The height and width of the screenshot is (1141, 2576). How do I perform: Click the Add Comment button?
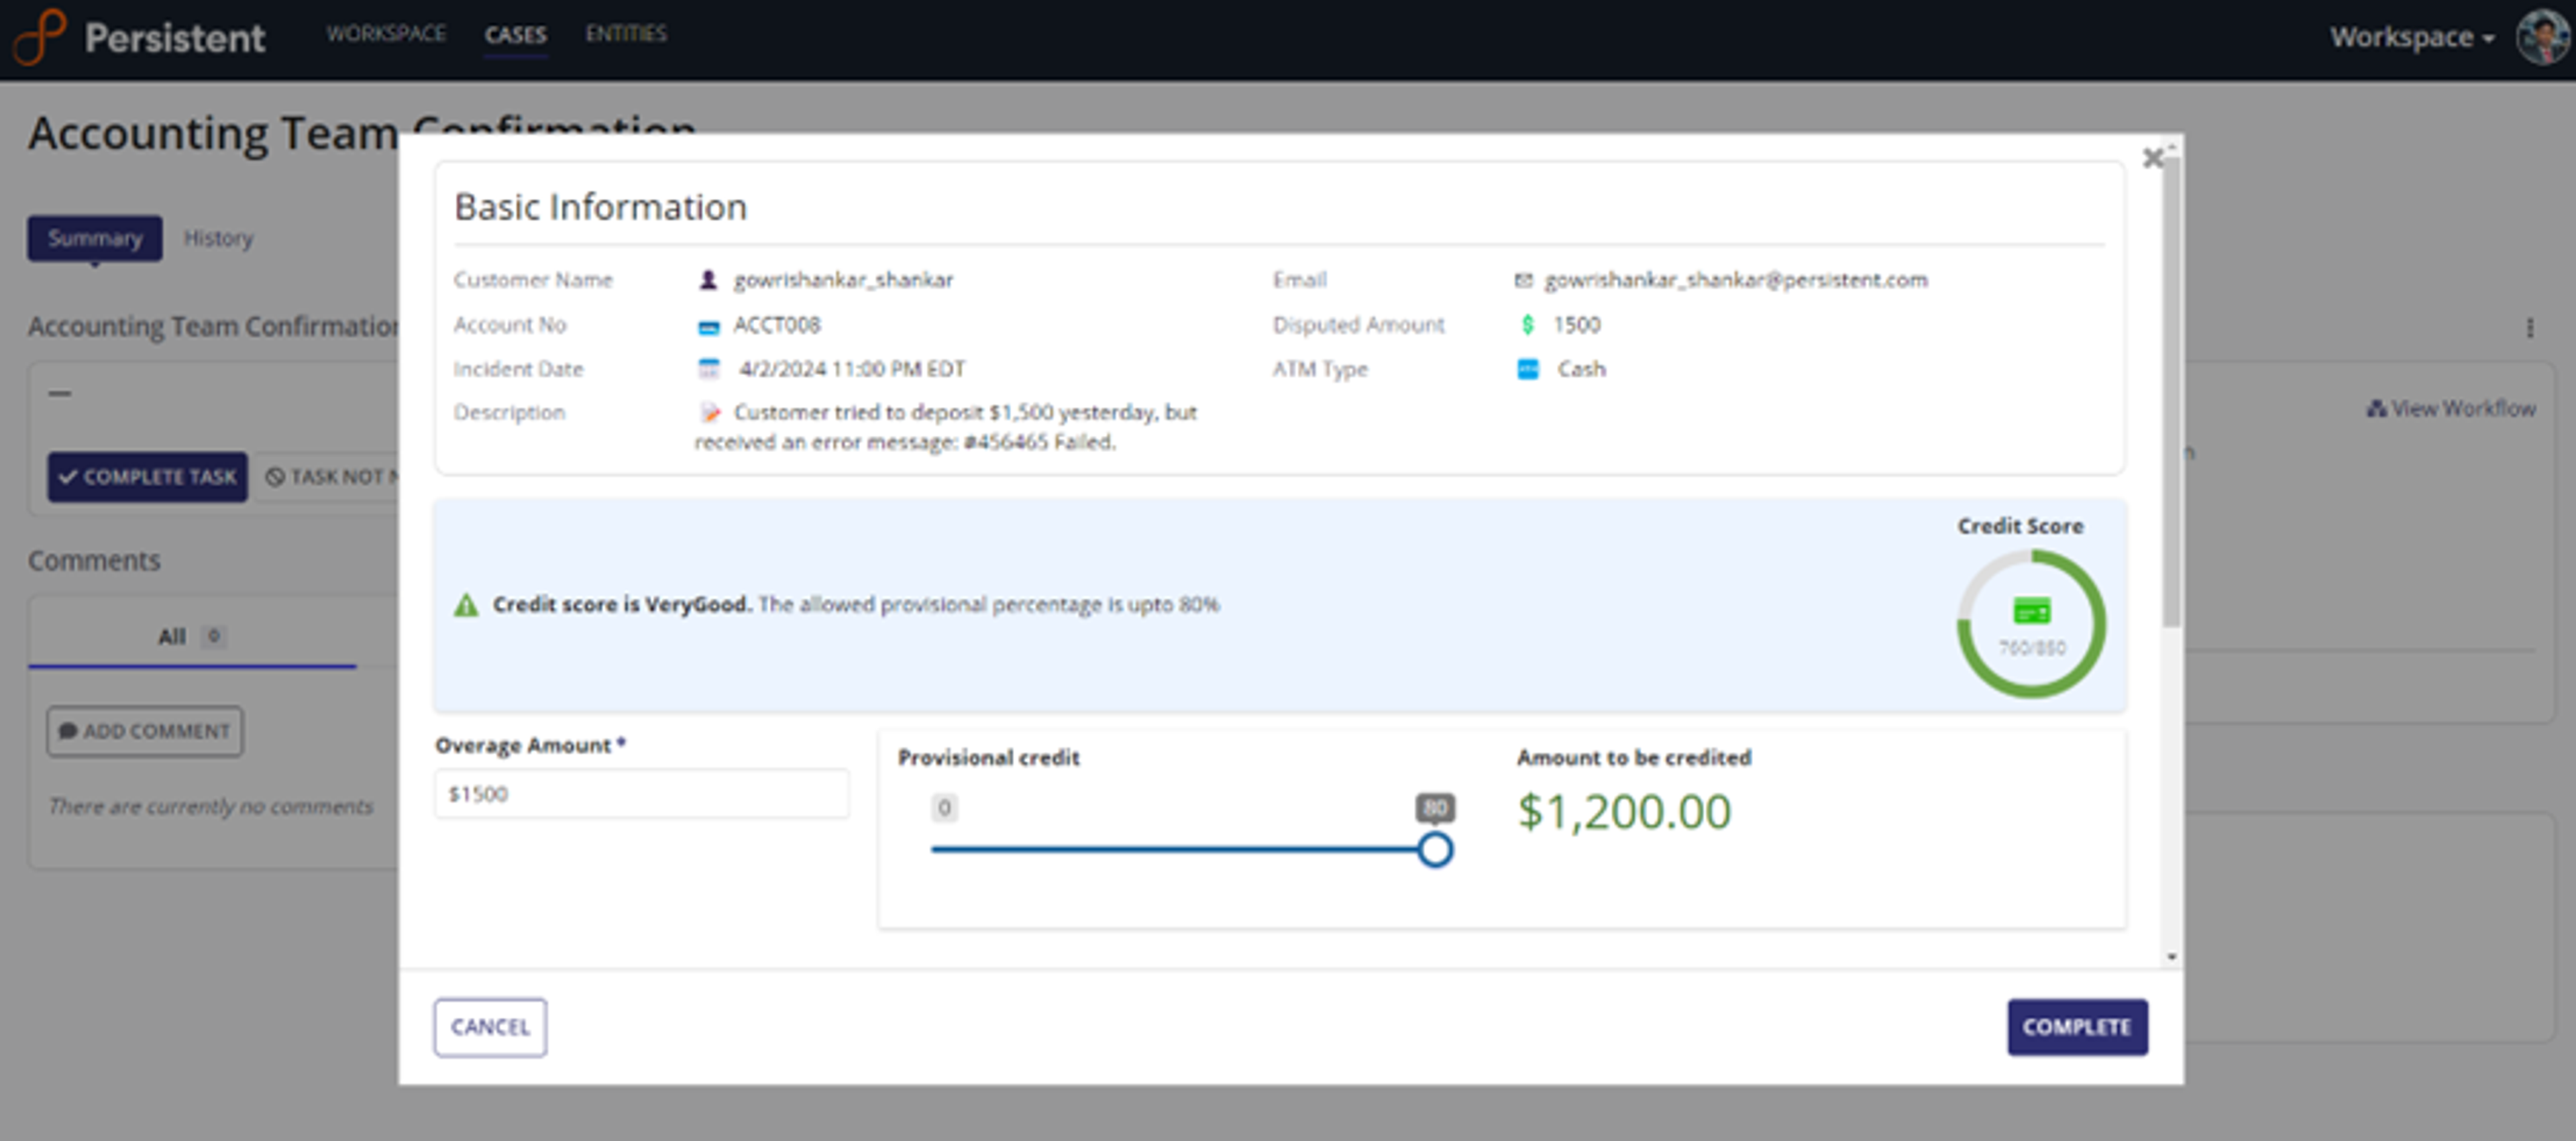[x=145, y=731]
